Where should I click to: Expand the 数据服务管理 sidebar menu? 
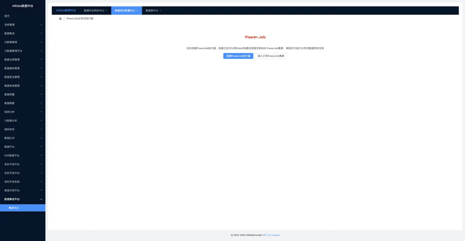pos(23,68)
